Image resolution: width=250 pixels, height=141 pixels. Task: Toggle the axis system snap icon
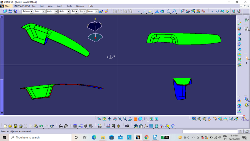[x=146, y=126]
